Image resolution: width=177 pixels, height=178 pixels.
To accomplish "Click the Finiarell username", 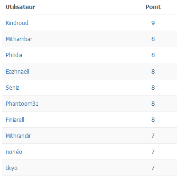I will tap(15, 120).
